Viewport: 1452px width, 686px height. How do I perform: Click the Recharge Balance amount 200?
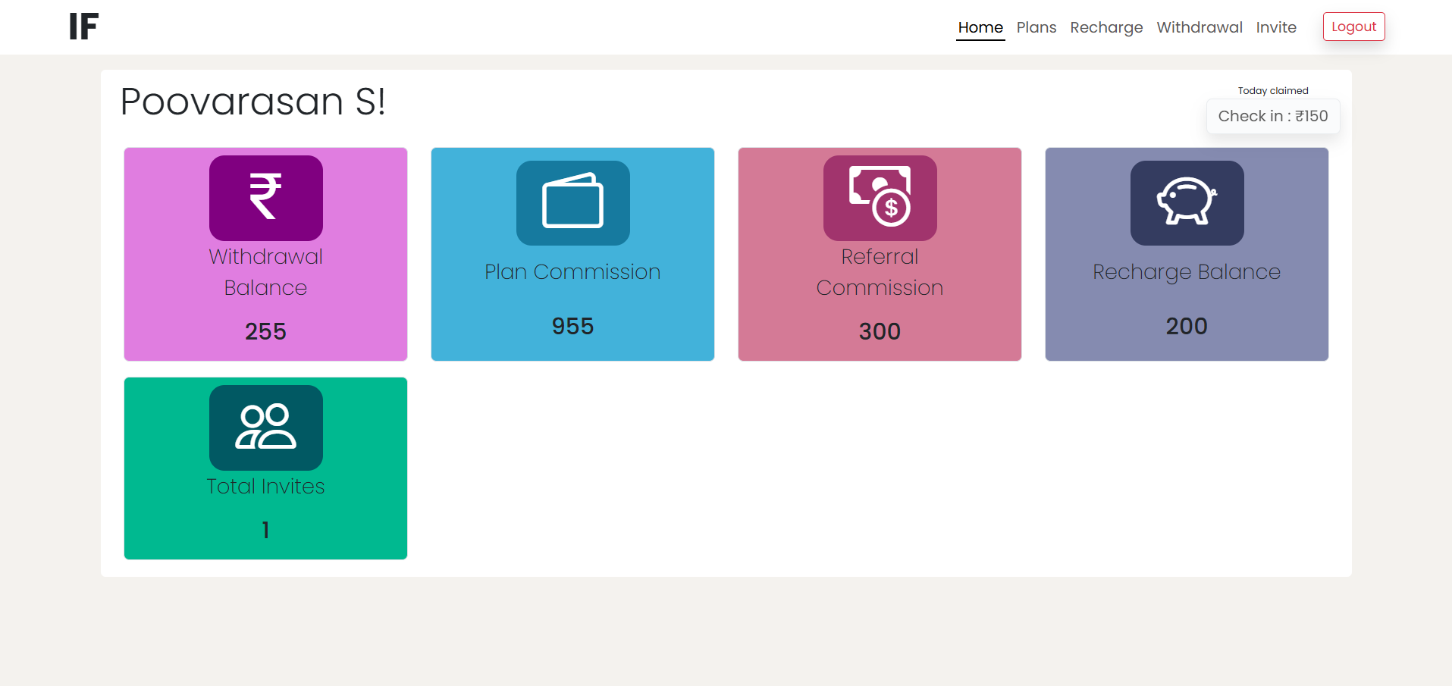tap(1187, 326)
